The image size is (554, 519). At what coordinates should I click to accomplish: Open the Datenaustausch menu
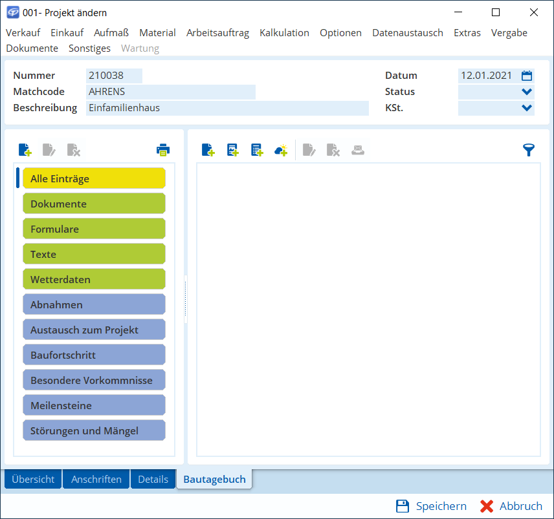coord(407,33)
